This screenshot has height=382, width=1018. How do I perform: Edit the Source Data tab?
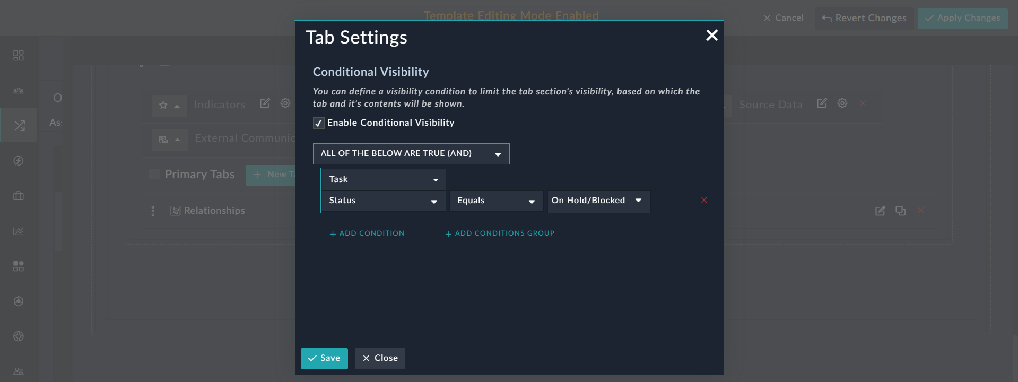click(822, 103)
